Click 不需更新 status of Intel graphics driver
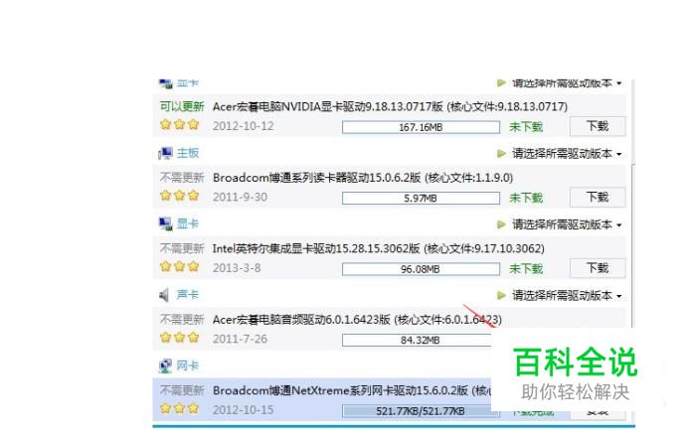Image resolution: width=688 pixels, height=436 pixels. click(182, 248)
